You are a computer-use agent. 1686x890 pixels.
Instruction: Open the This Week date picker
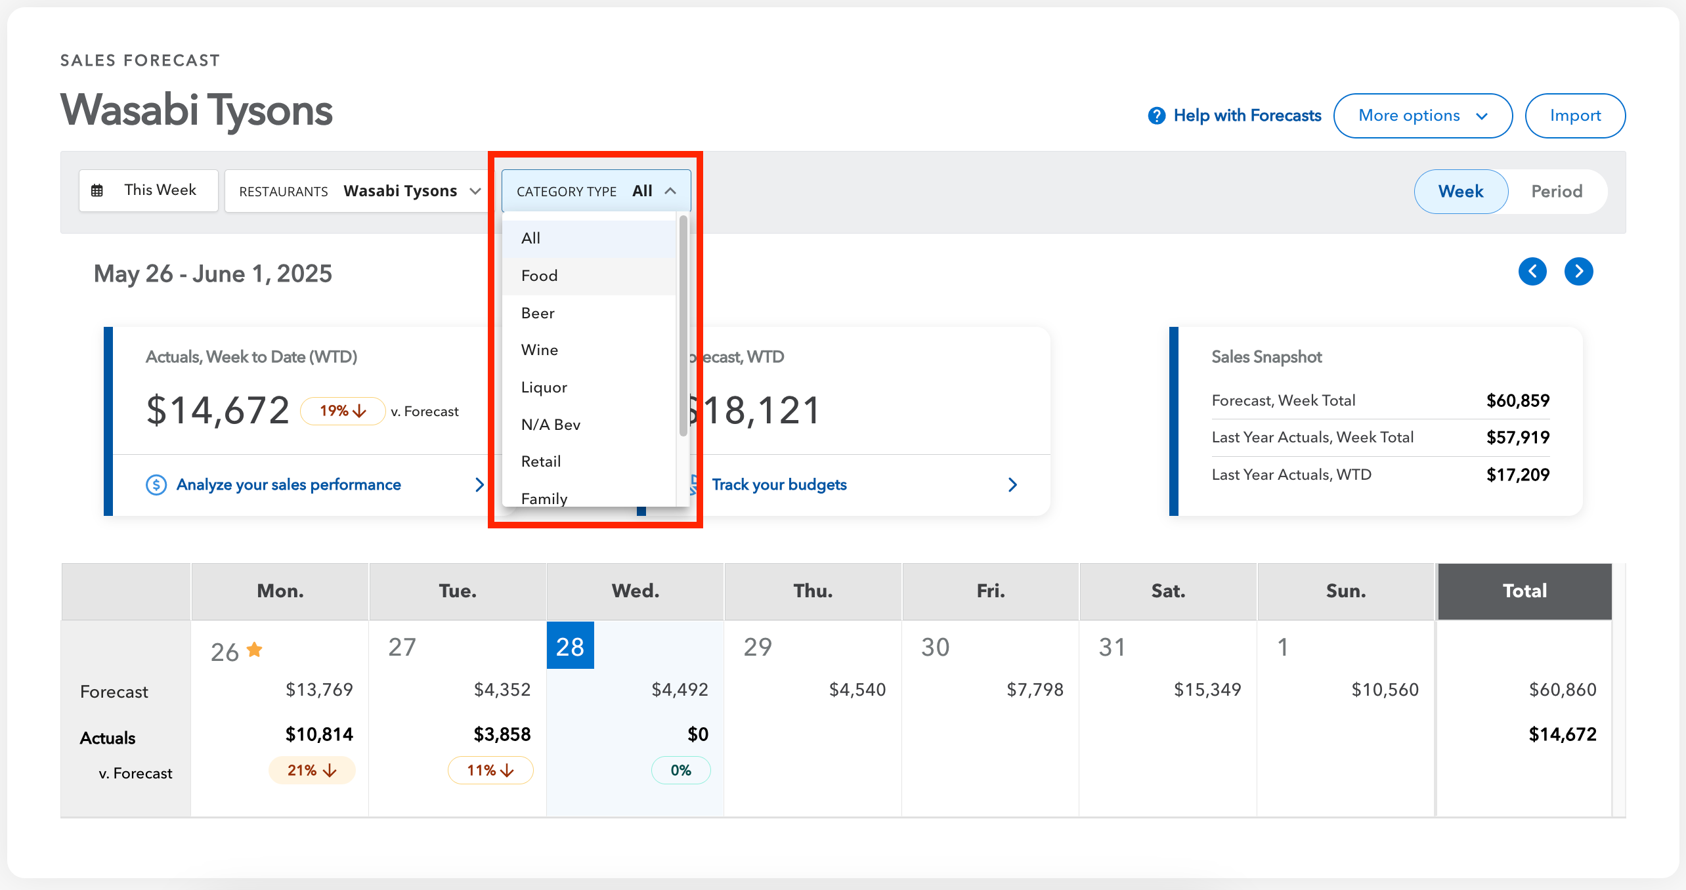coord(148,190)
